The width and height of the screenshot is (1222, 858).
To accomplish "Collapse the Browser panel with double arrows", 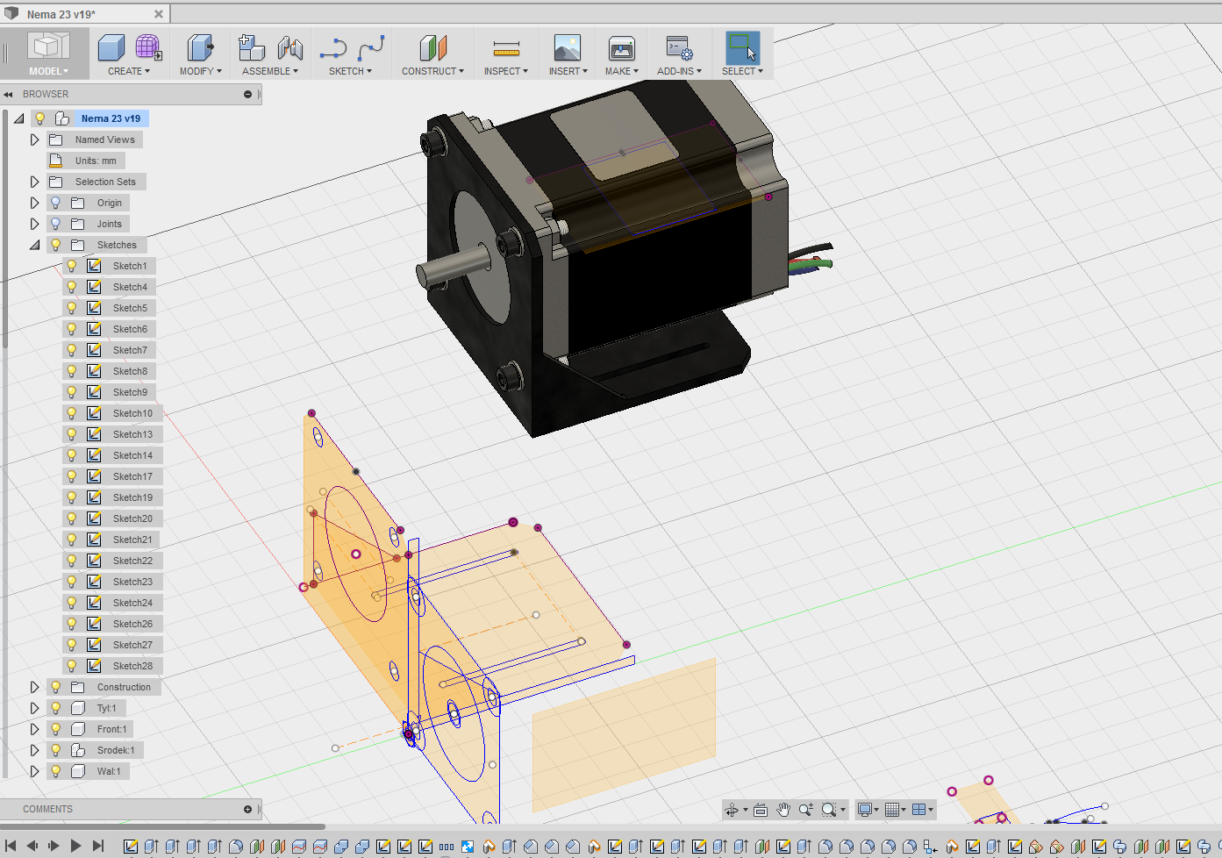I will click(8, 94).
